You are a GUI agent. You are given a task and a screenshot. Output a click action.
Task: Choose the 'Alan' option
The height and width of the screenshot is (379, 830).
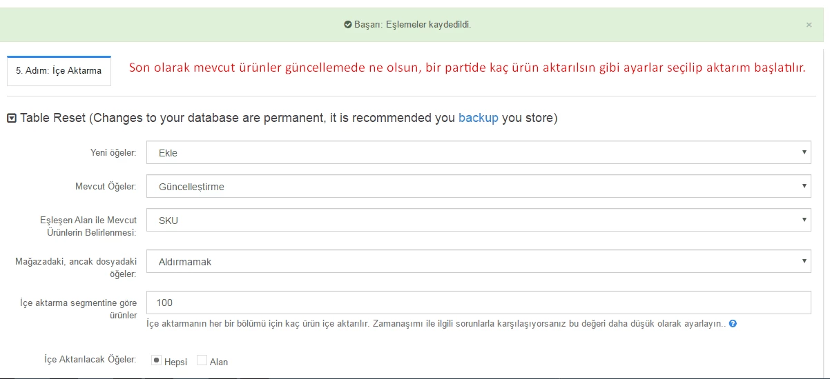point(202,360)
